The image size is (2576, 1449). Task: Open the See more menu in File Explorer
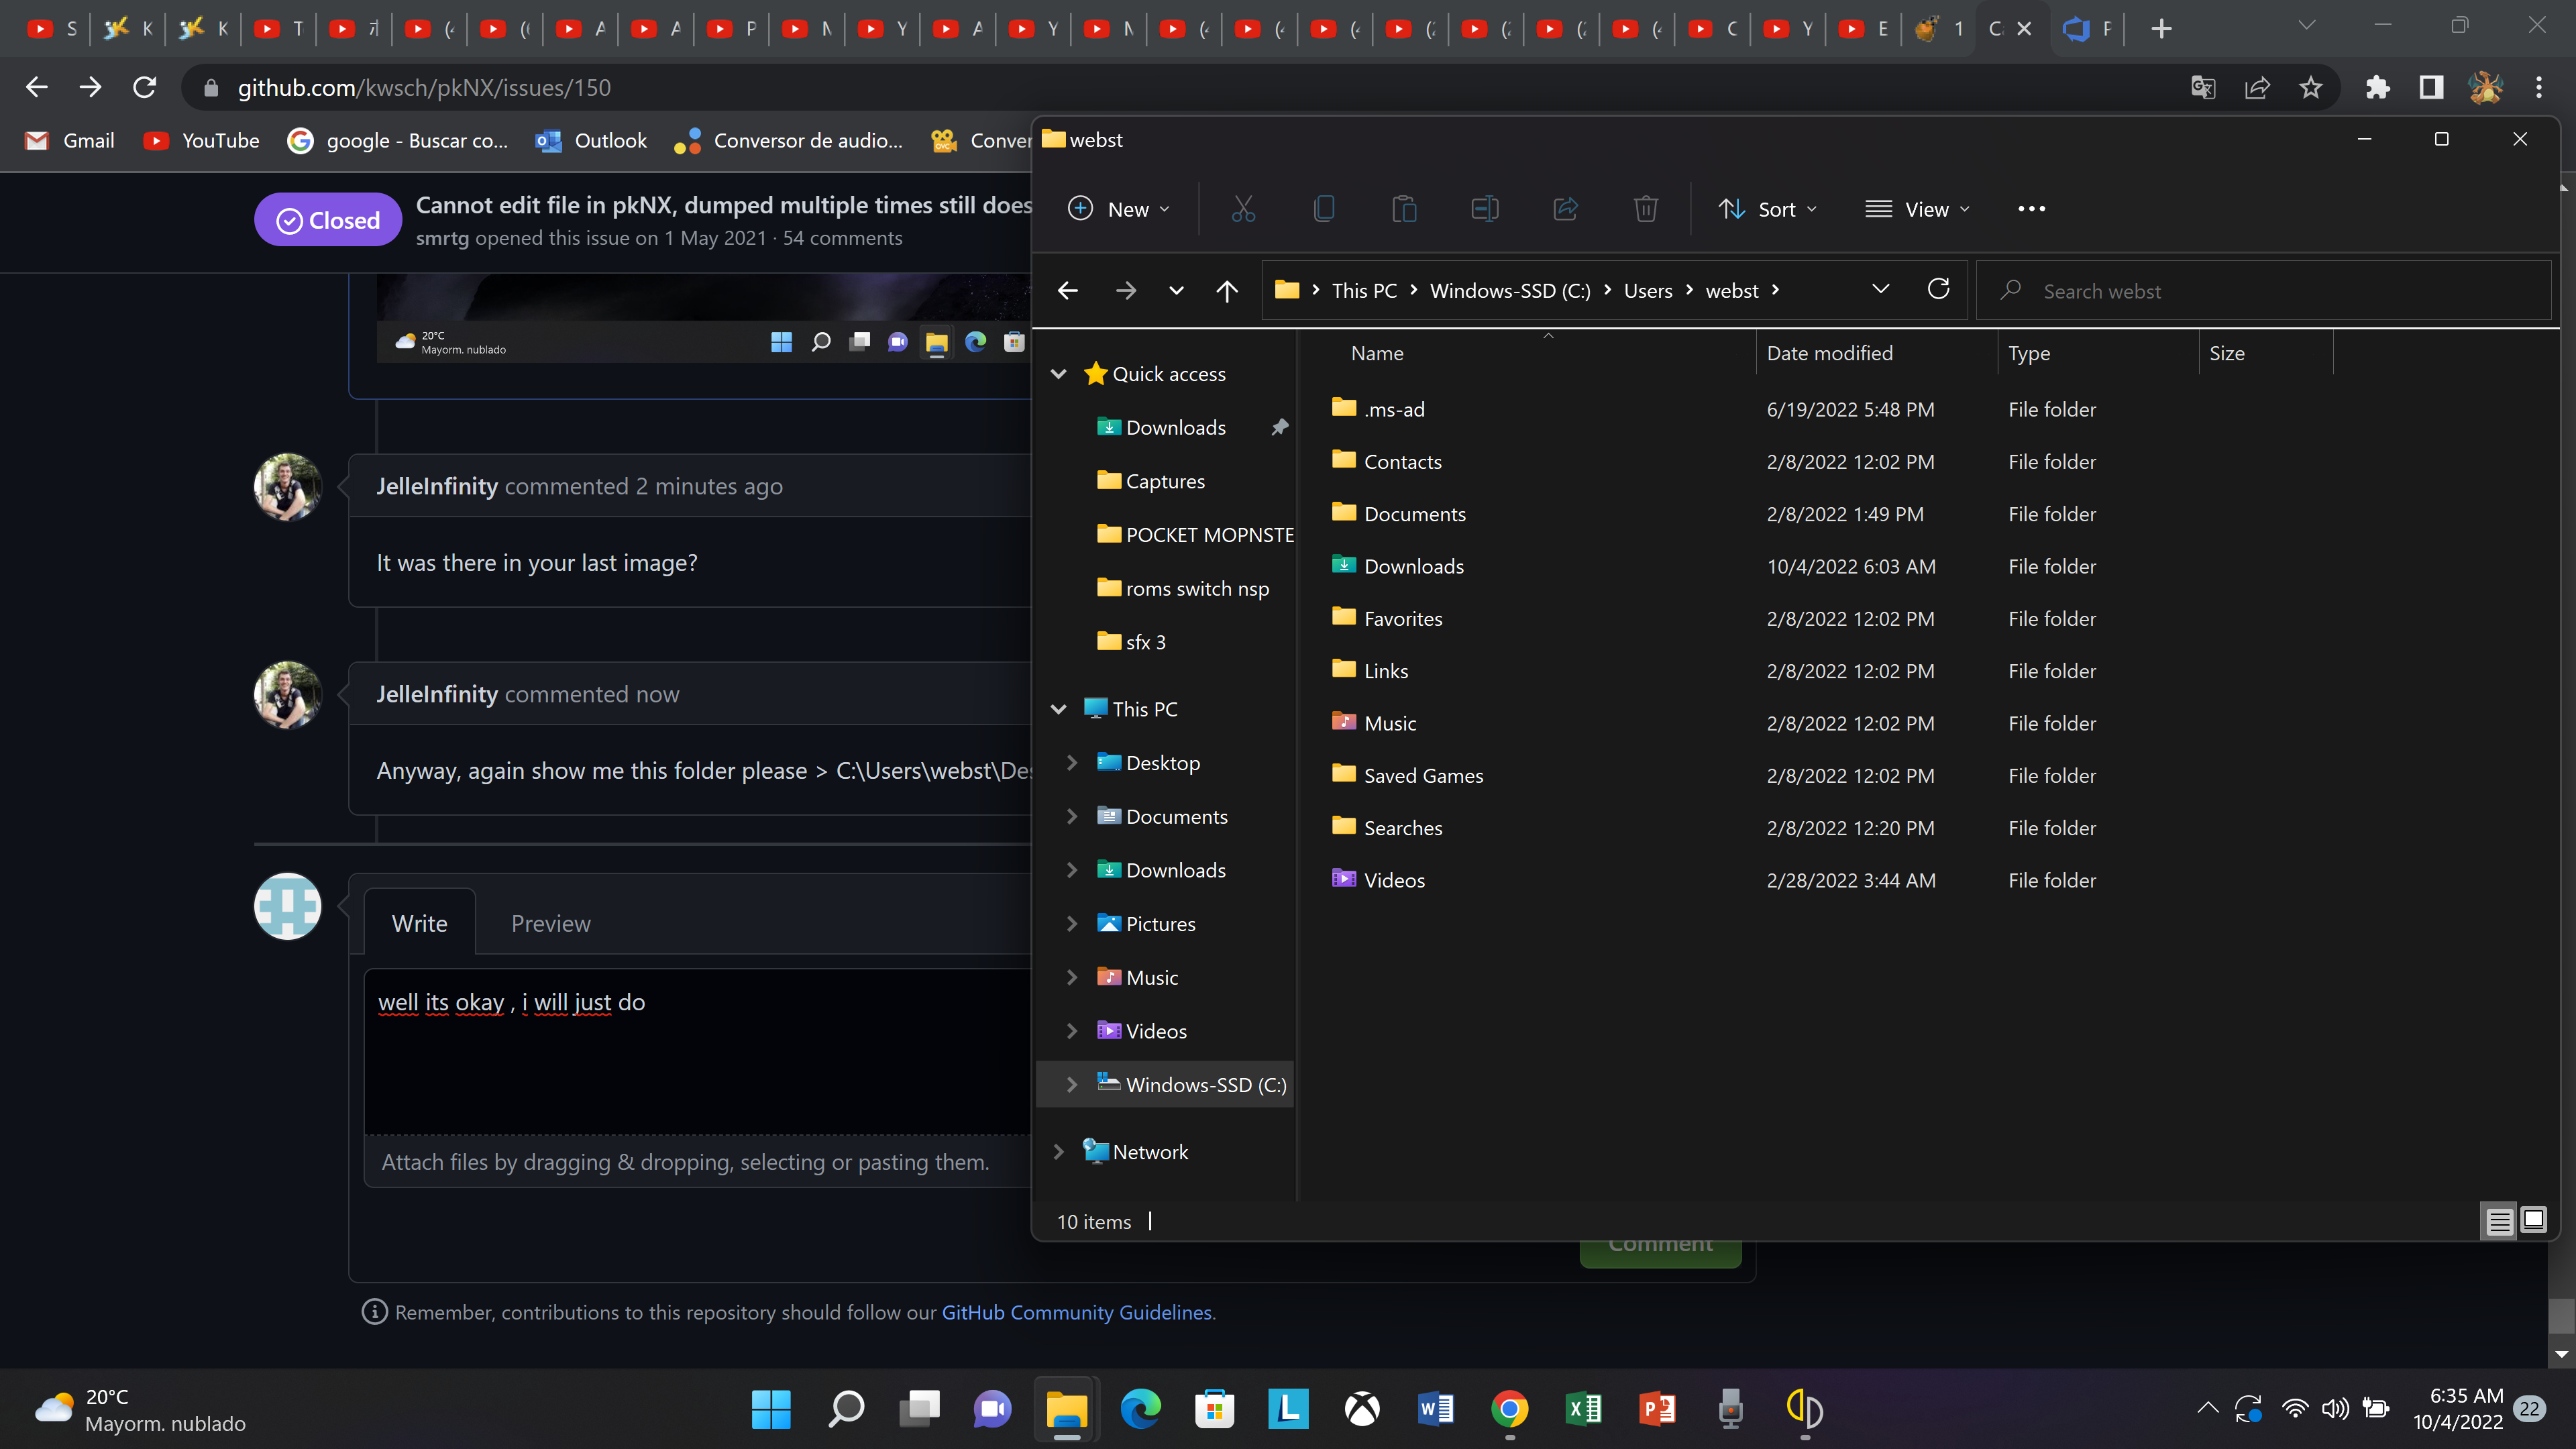tap(2031, 209)
